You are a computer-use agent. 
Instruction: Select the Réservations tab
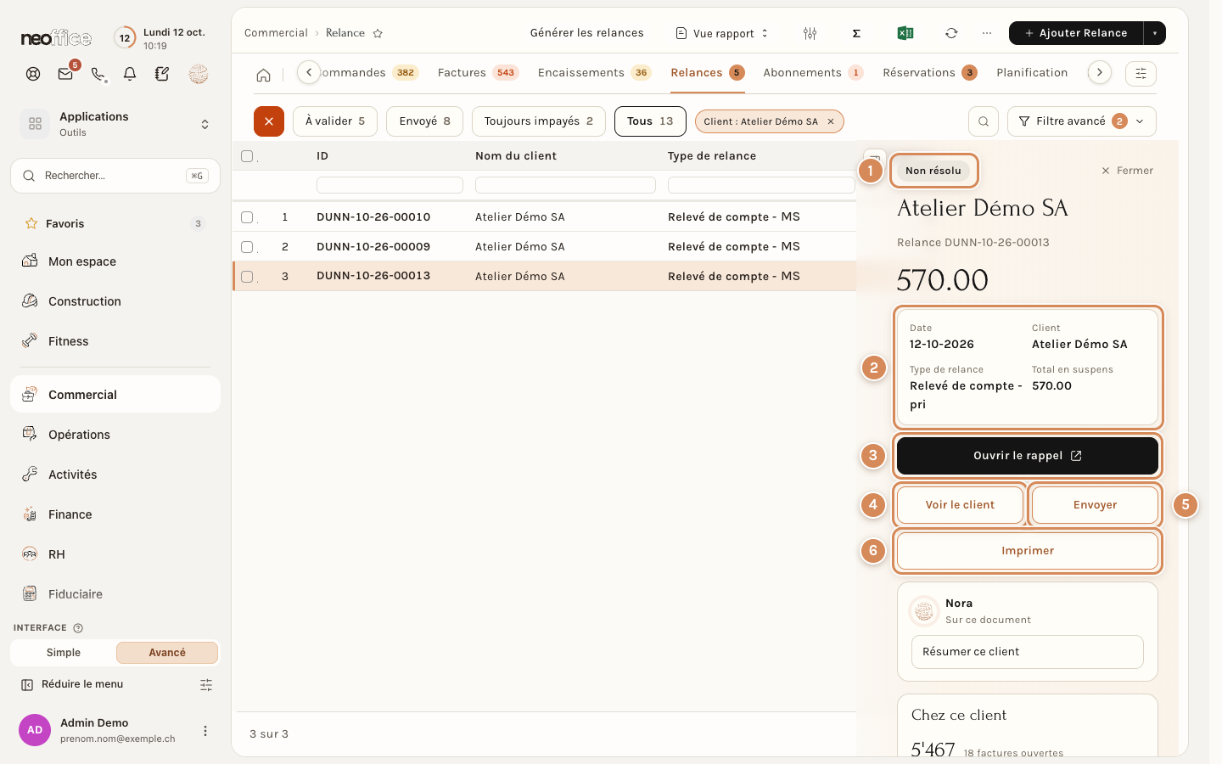930,73
